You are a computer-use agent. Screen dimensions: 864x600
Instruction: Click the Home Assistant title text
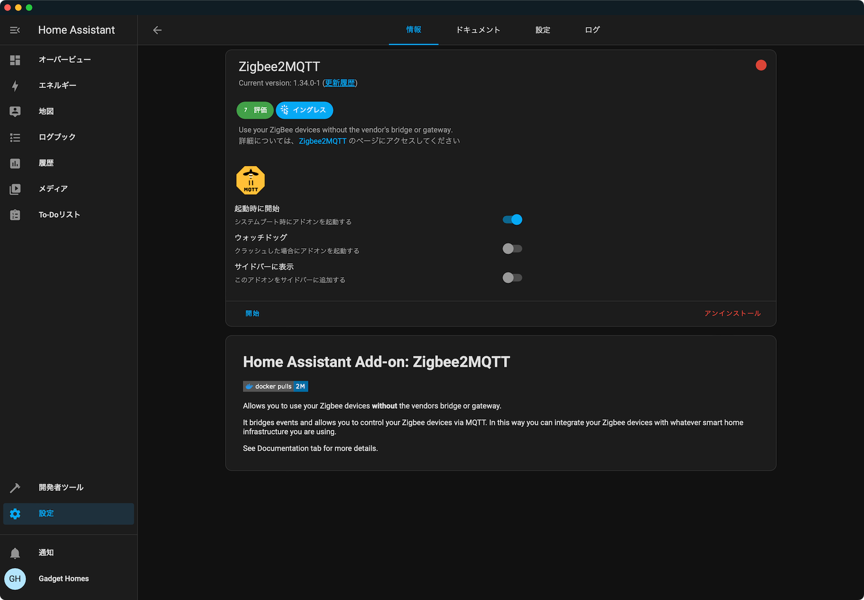(76, 30)
